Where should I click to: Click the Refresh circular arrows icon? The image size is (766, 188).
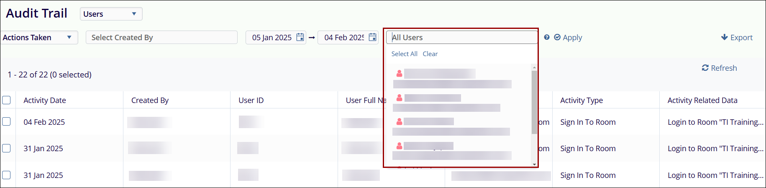pyautogui.click(x=705, y=68)
